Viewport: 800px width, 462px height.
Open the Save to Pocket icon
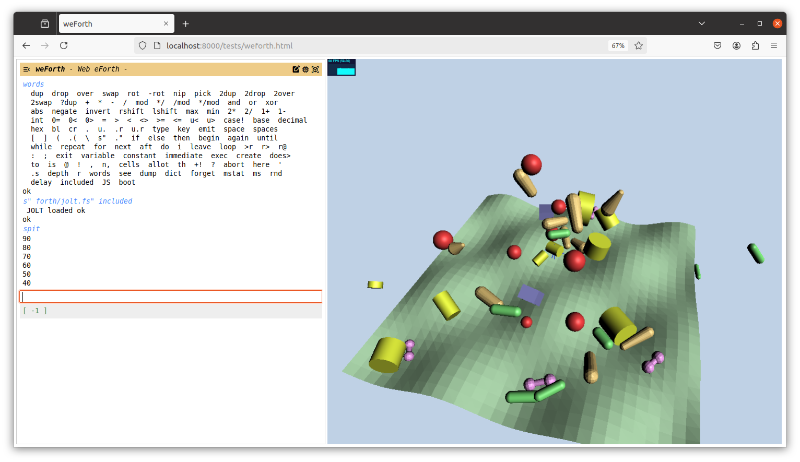717,46
